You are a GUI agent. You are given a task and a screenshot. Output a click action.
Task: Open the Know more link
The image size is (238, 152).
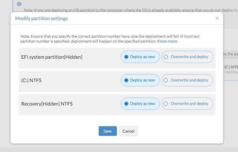click(x=167, y=41)
